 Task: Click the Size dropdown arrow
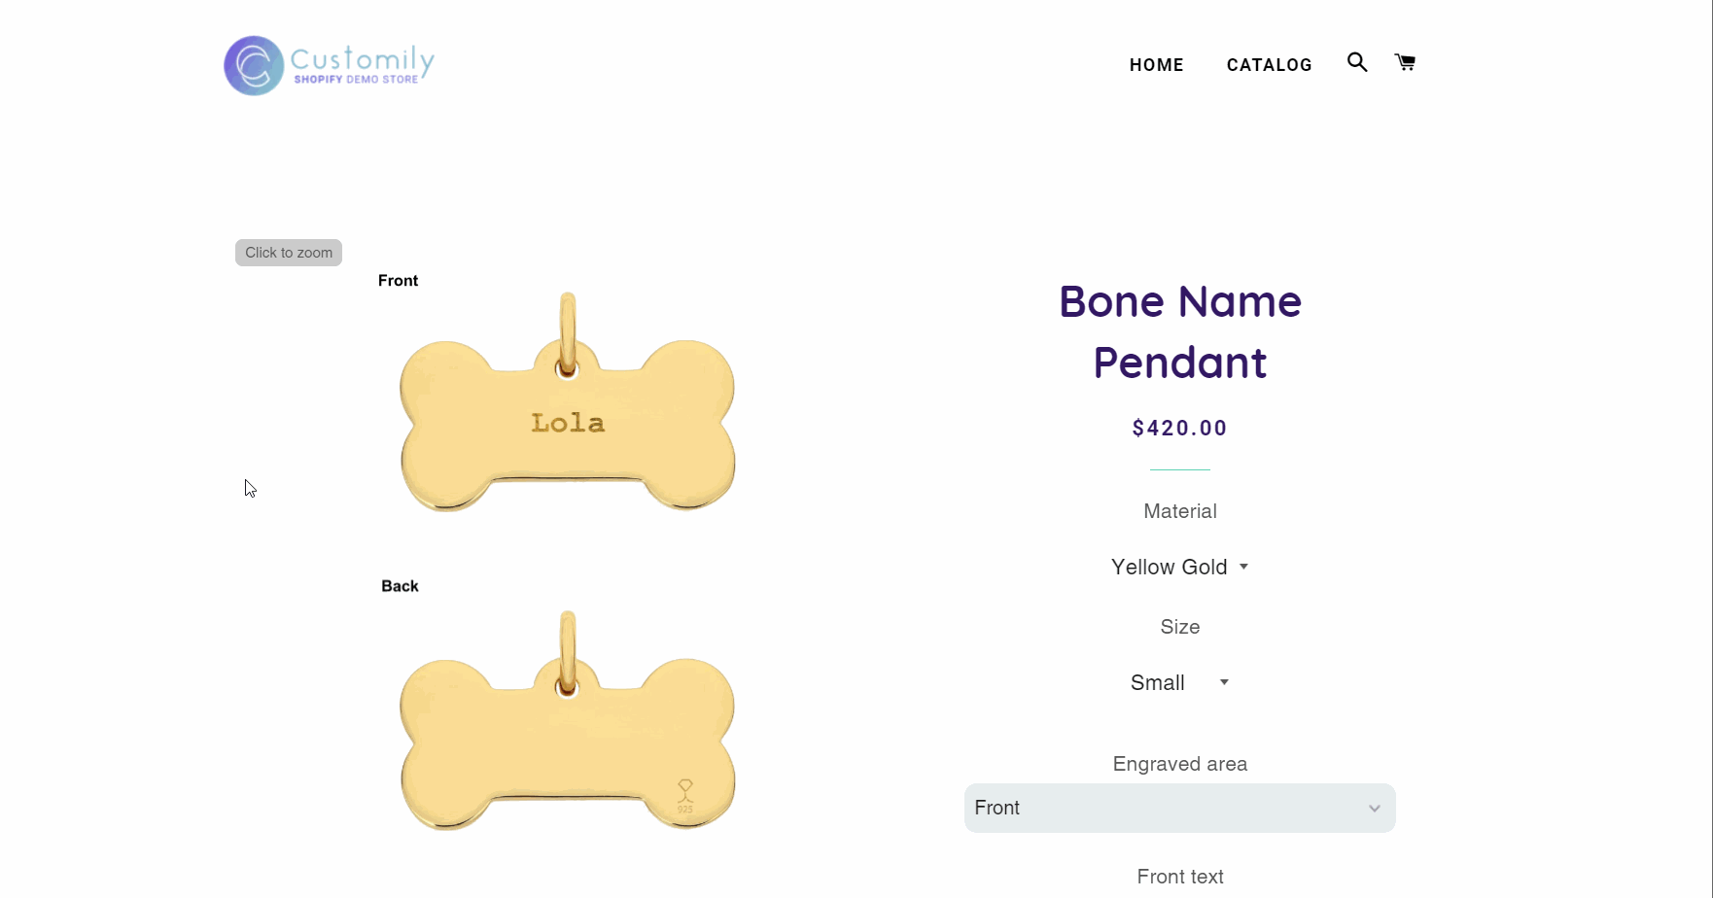pyautogui.click(x=1224, y=682)
